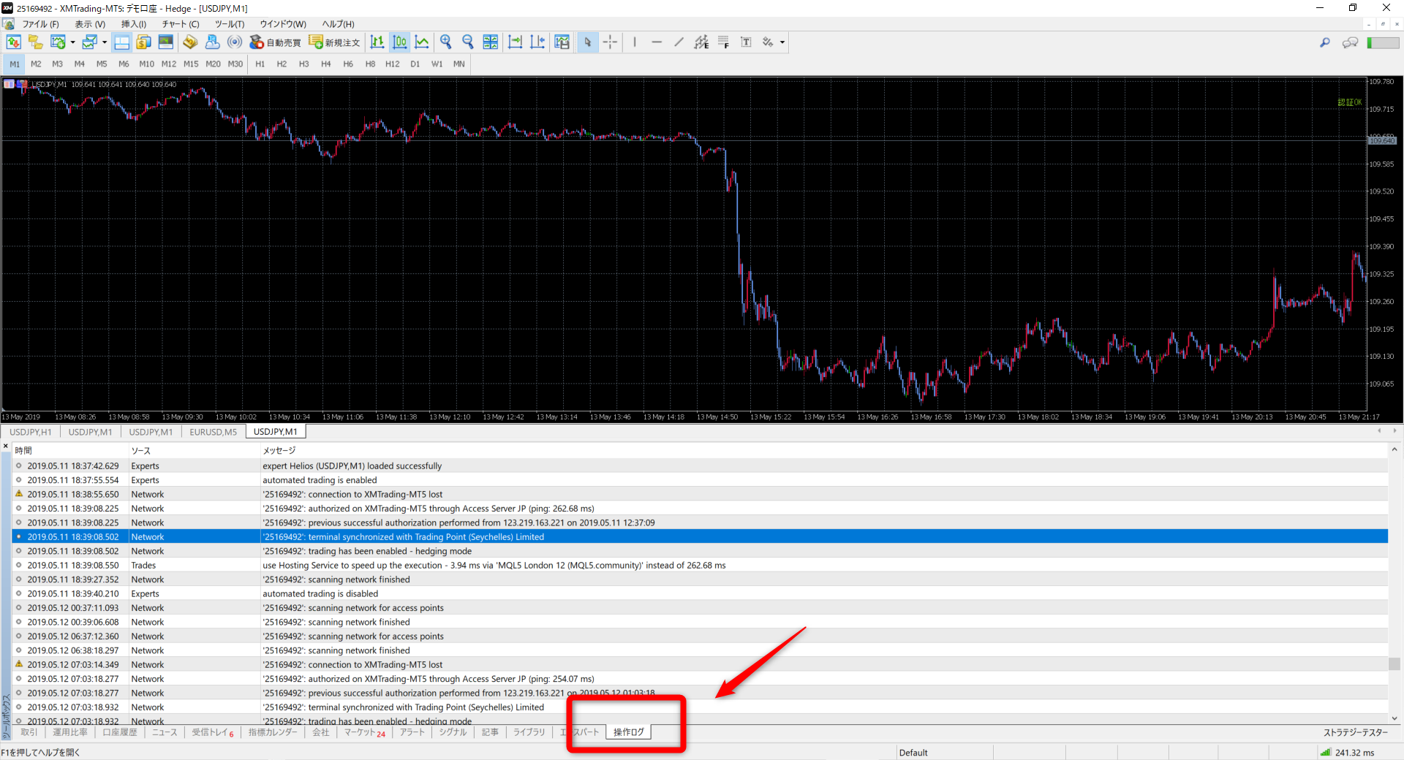The width and height of the screenshot is (1404, 760).
Task: Click the zoom in magnifier icon
Action: [x=446, y=42]
